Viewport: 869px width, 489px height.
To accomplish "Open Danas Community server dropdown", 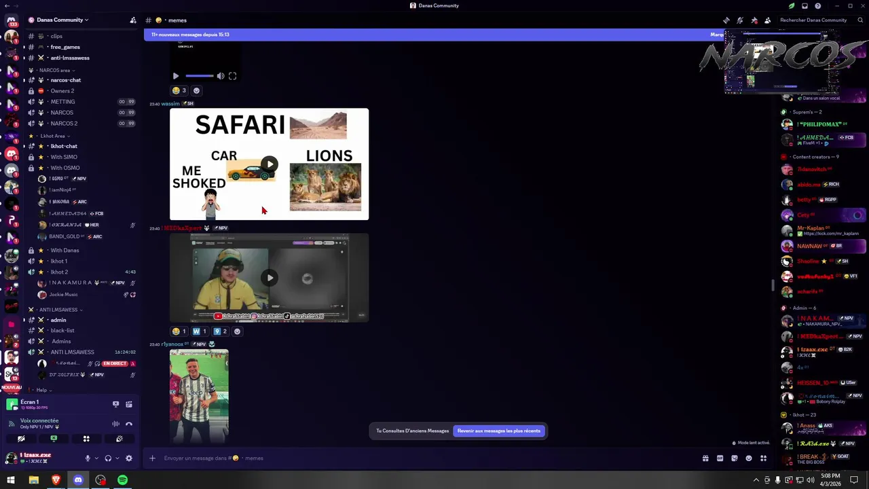I will [62, 20].
